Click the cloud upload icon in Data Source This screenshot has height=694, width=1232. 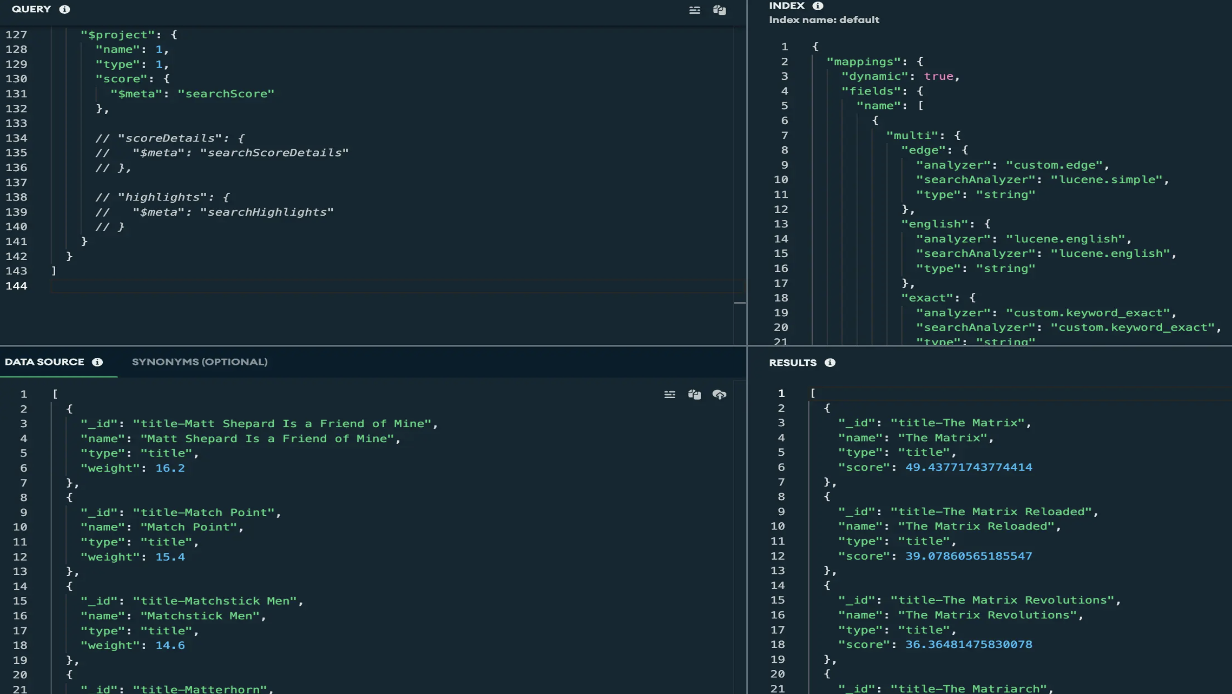[x=719, y=395]
